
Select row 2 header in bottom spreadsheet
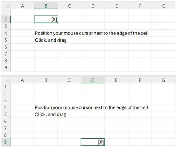point(6,94)
